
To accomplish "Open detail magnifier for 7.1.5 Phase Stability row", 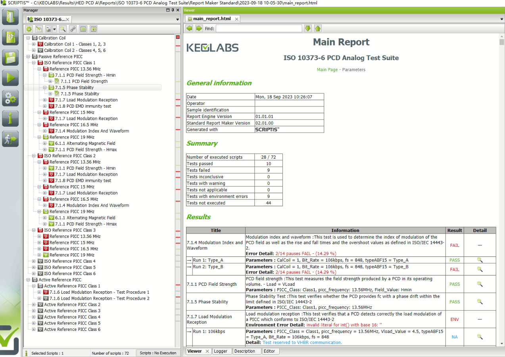I will pos(479,302).
